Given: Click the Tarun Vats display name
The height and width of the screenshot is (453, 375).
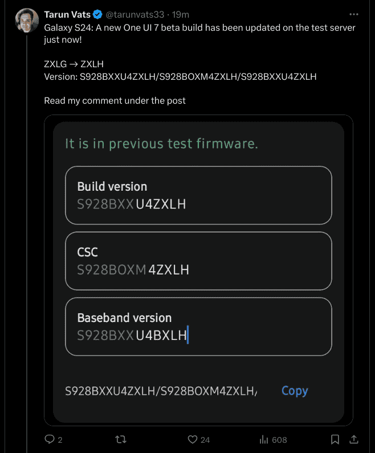Looking at the screenshot, I should click(67, 14).
